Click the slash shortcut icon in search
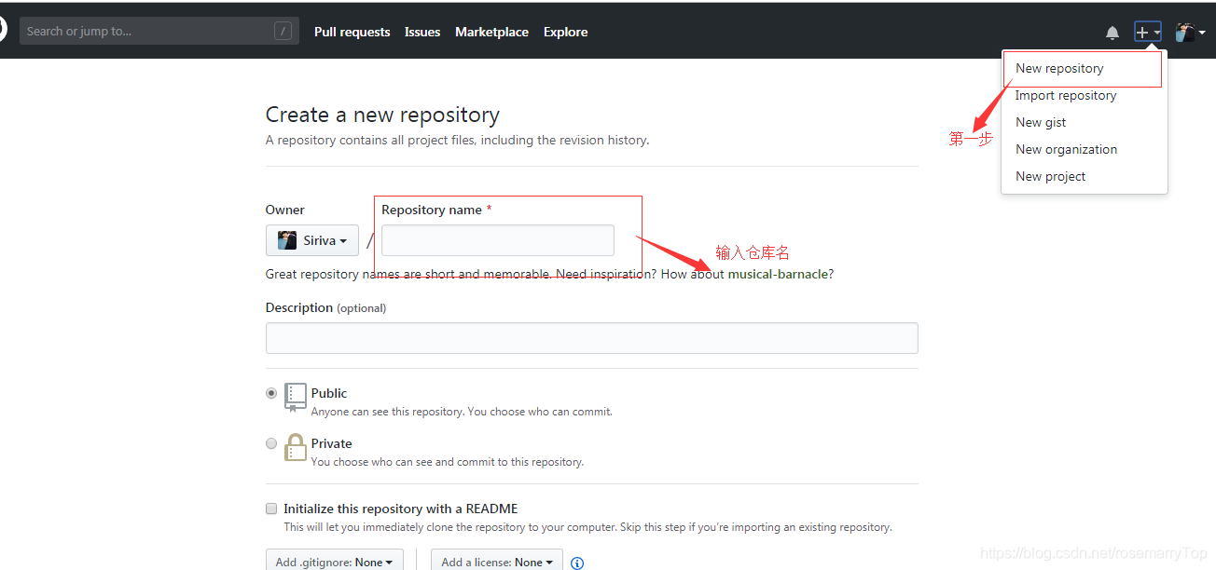 click(x=283, y=32)
